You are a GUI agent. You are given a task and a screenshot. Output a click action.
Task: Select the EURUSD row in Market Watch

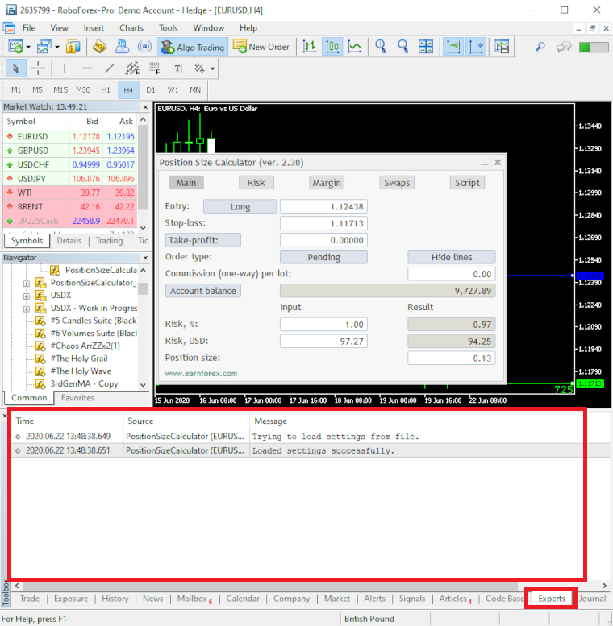pyautogui.click(x=70, y=136)
